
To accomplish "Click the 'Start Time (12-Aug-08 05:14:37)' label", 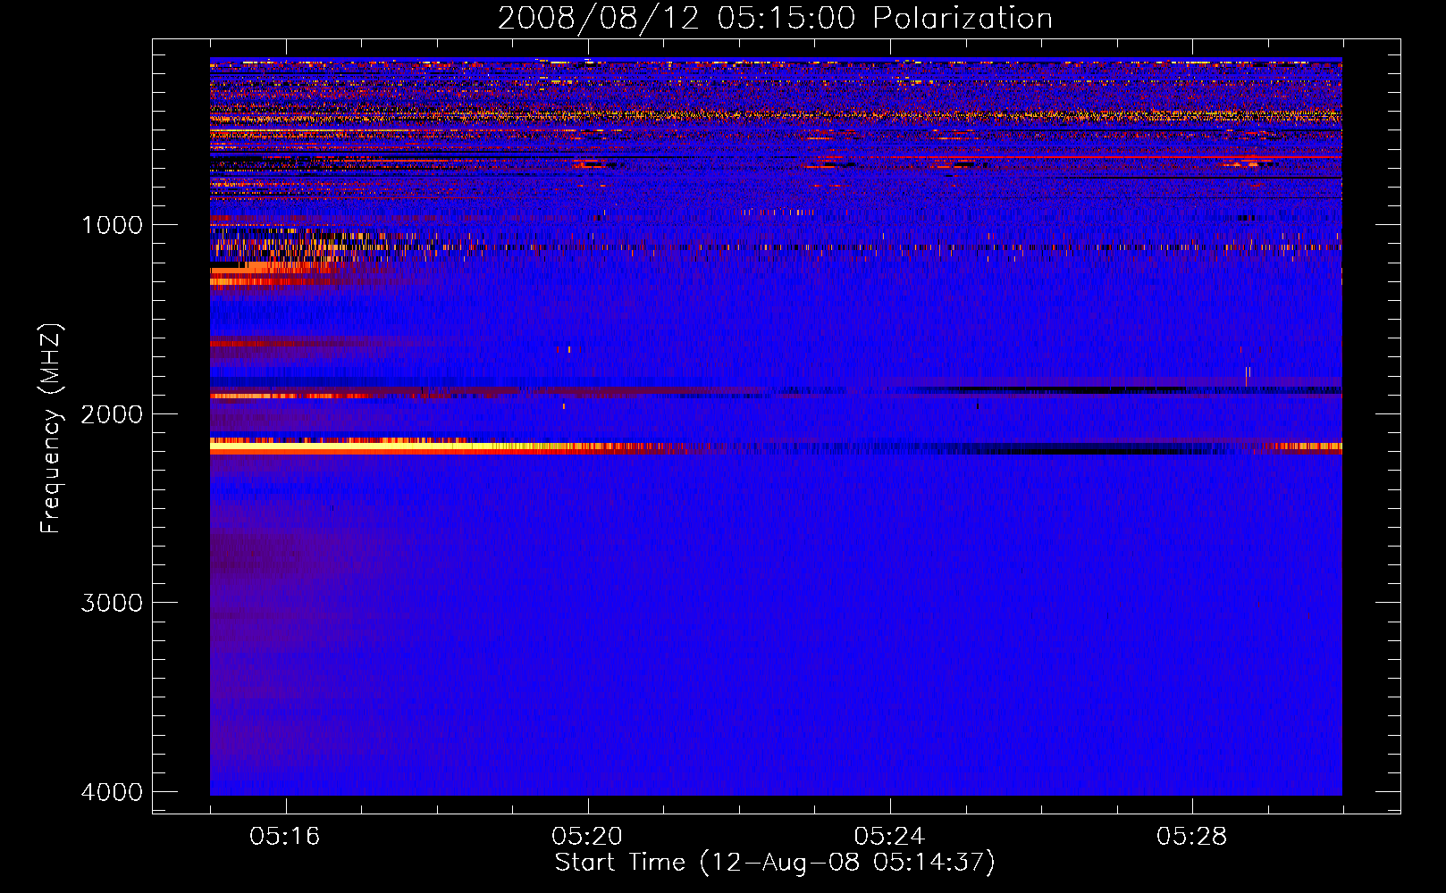I will point(775,863).
